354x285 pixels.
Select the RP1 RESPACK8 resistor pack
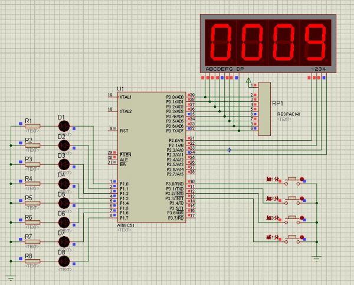264,107
